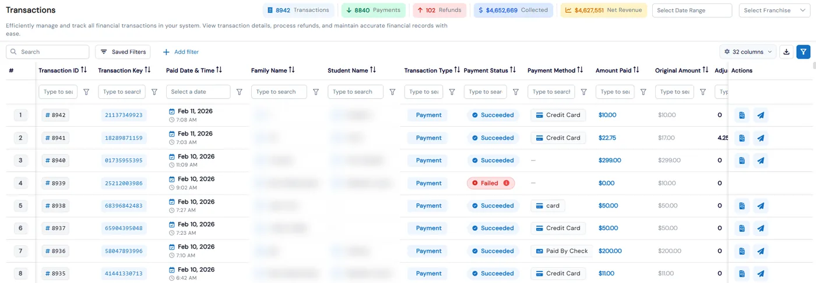The height and width of the screenshot is (283, 816).
Task: Open Saved Filters
Action: pos(123,52)
